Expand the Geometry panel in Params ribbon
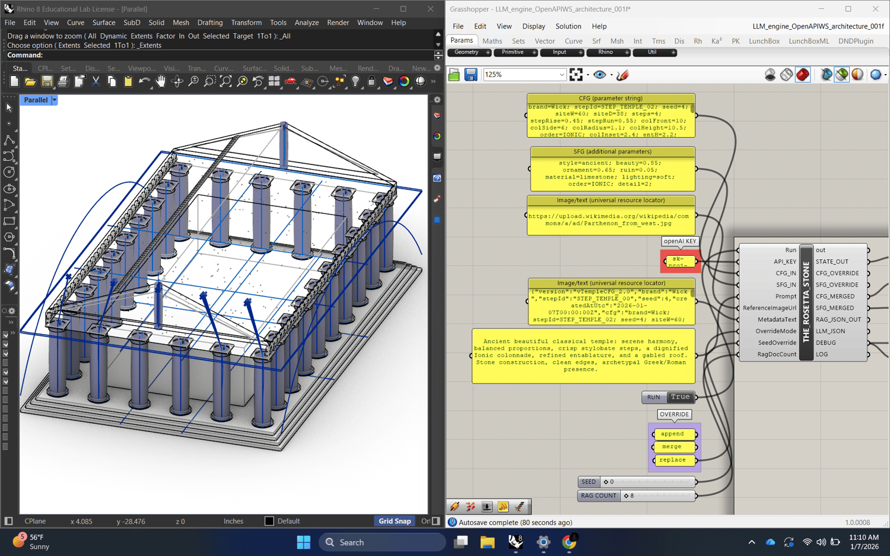890x556 pixels. pos(488,53)
